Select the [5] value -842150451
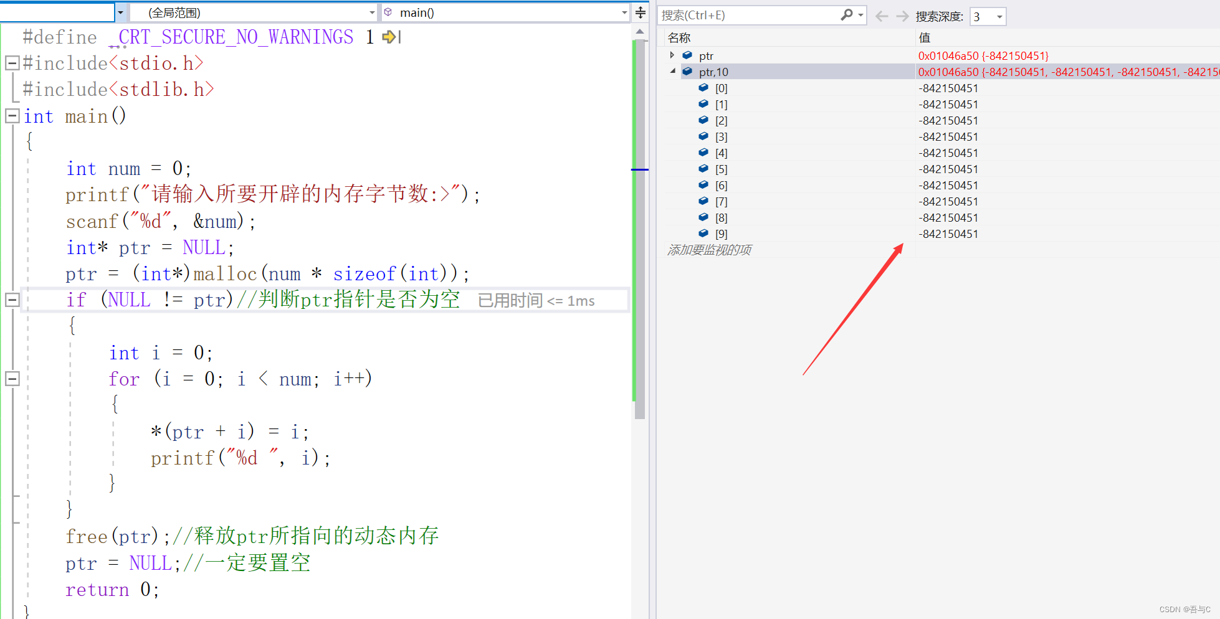The width and height of the screenshot is (1220, 619). click(948, 169)
